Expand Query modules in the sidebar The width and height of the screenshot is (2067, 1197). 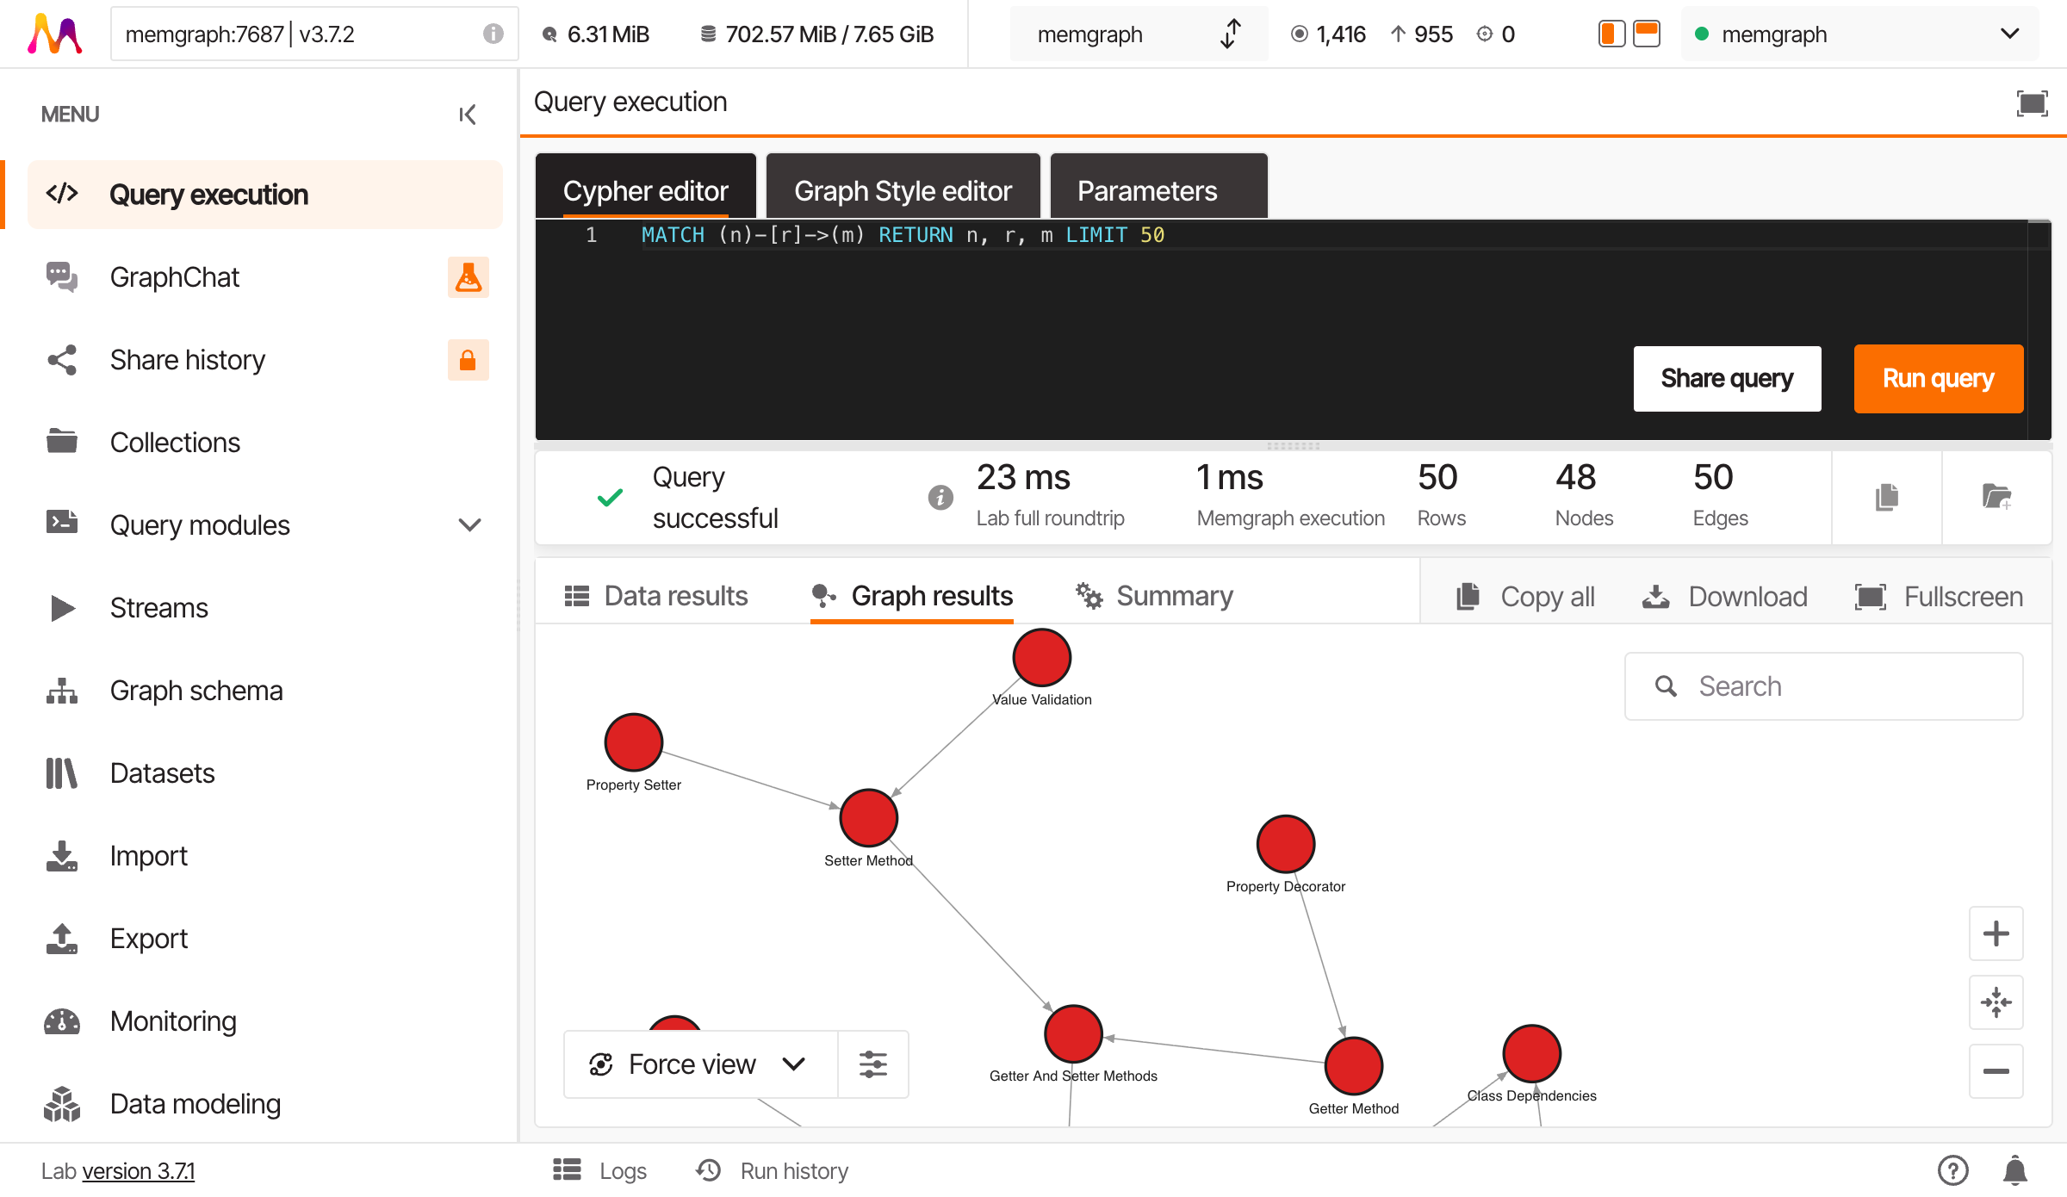coord(469,524)
